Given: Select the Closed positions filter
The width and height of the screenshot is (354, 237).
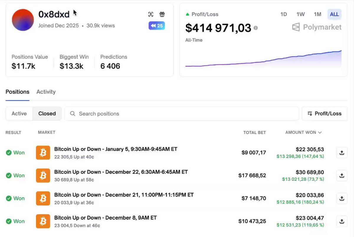Looking at the screenshot, I should [x=47, y=114].
